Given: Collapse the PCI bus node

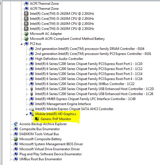Looking at the screenshot, I should pos(21,44).
